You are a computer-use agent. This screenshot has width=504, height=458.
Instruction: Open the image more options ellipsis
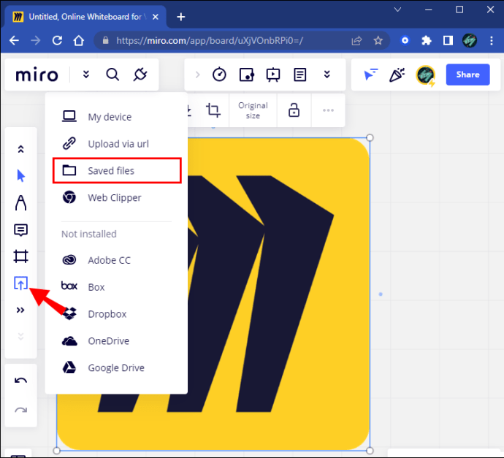[328, 110]
